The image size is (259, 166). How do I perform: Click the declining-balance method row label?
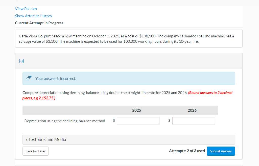(64, 121)
